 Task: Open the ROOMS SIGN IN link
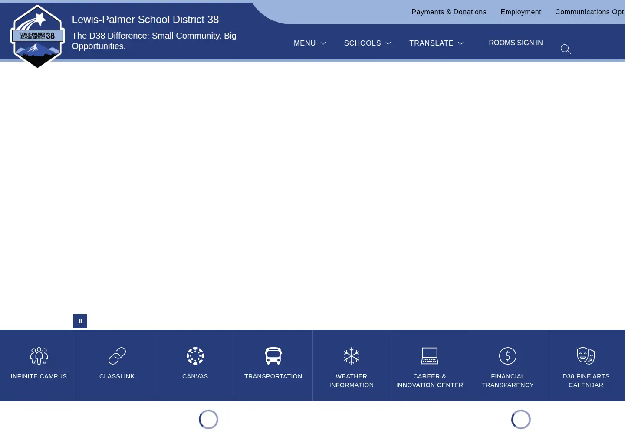point(516,43)
